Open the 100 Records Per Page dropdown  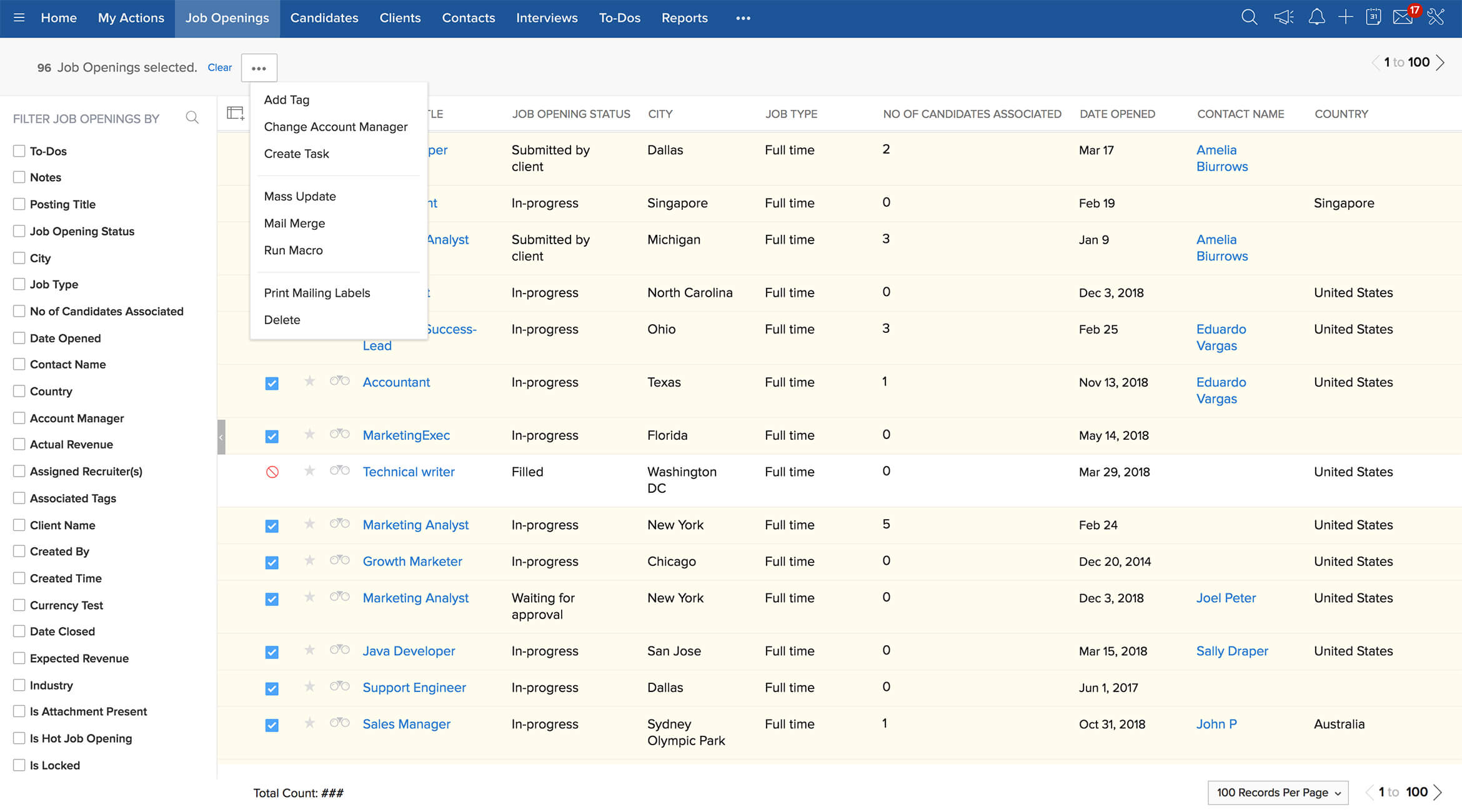pos(1277,792)
